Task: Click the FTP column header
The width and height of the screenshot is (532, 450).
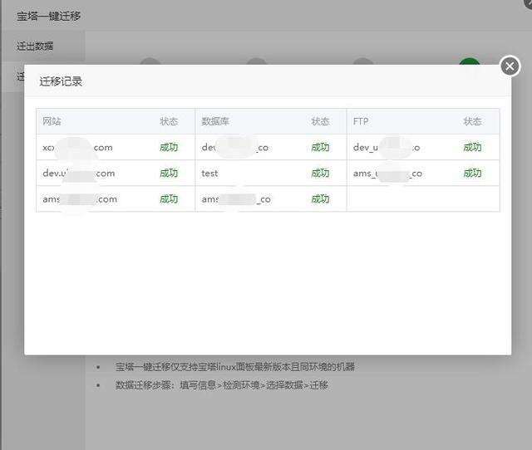Action: coord(361,121)
